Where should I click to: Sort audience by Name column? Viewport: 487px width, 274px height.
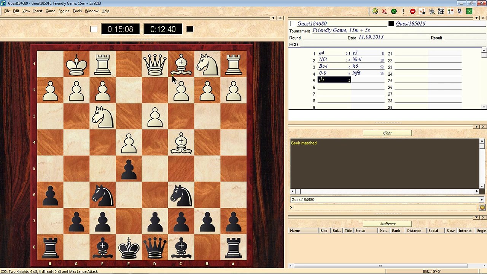pyautogui.click(x=303, y=231)
